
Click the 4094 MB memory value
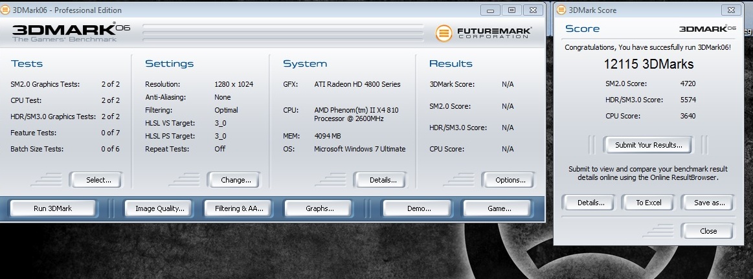[x=328, y=136]
